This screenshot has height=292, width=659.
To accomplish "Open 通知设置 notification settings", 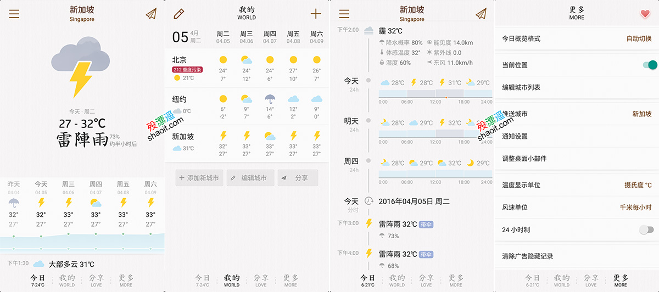I will [577, 136].
